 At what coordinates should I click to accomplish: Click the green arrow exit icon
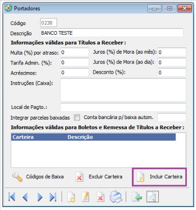click(x=137, y=197)
